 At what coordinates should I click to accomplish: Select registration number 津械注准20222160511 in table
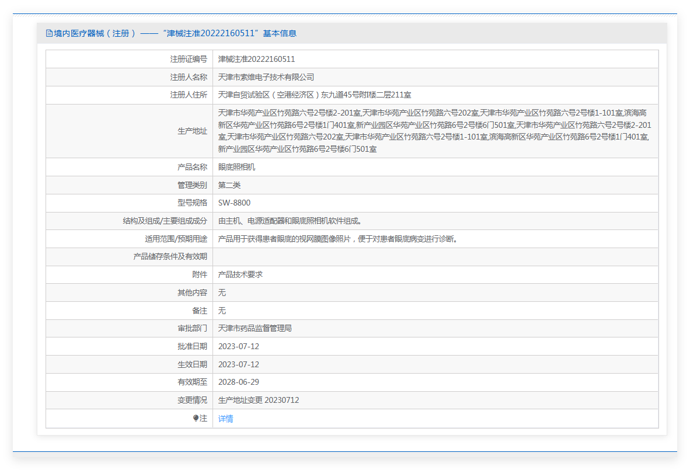(256, 59)
